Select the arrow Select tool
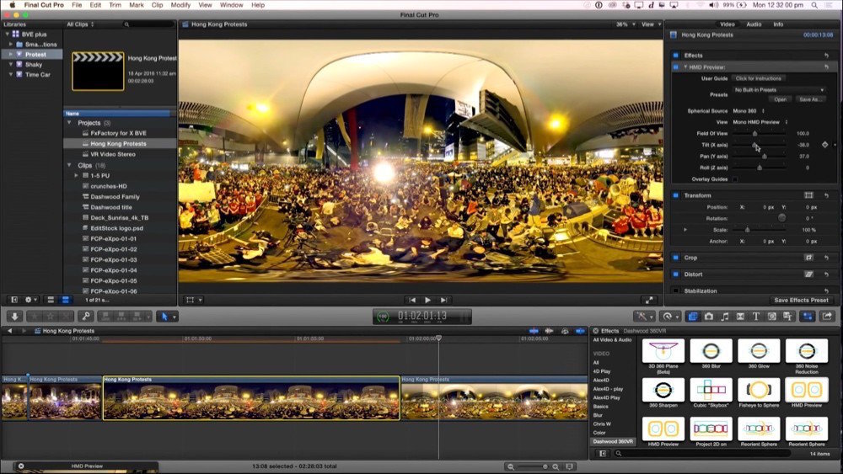This screenshot has height=474, width=843. point(164,317)
